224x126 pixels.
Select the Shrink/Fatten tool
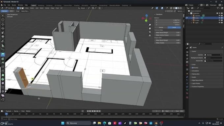[3, 91]
